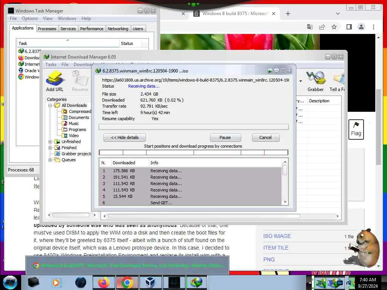Bookmark page with the star icon in Chrome
This screenshot has width=387, height=290.
334,27
